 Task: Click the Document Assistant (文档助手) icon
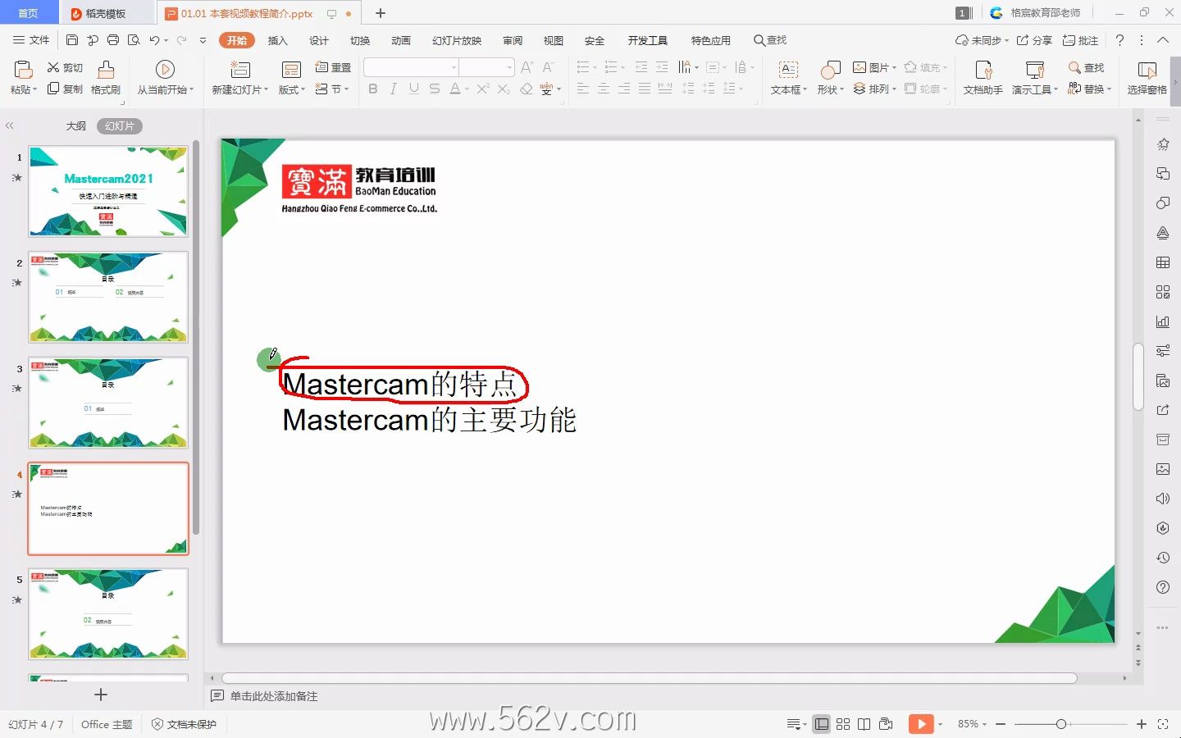tap(983, 71)
